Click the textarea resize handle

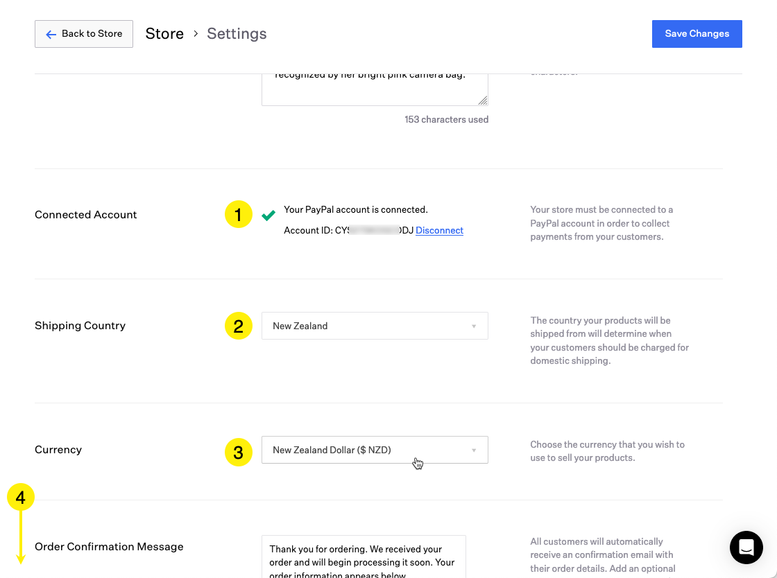483,101
